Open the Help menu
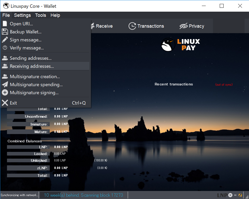This screenshot has width=249, height=199. (55, 15)
